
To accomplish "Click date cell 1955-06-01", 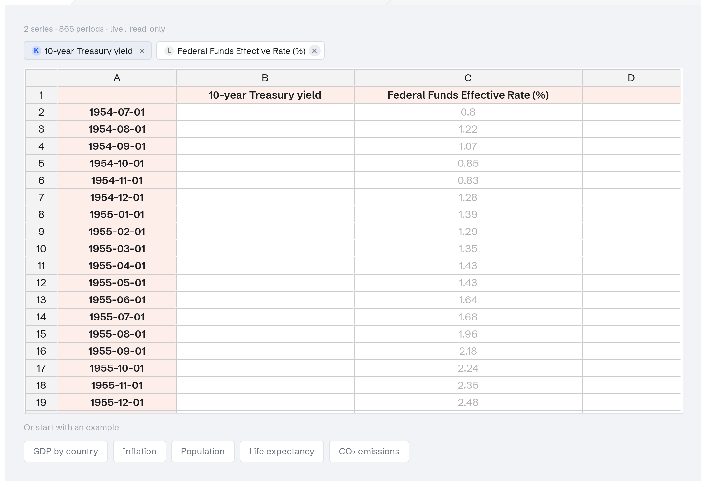I will [x=117, y=300].
